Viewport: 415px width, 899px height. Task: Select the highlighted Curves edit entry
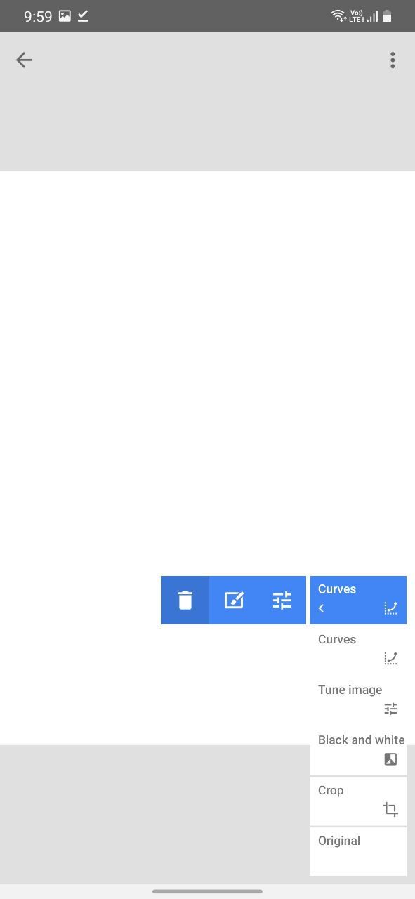coord(358,601)
